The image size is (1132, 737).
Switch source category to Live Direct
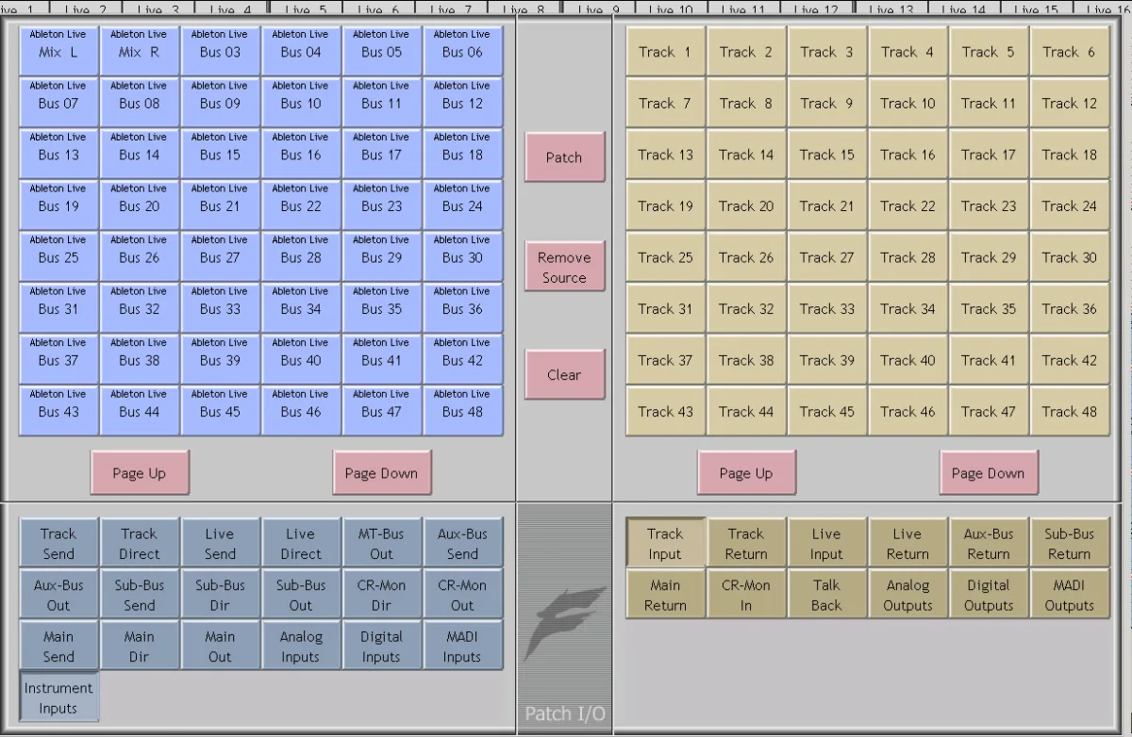pyautogui.click(x=301, y=544)
